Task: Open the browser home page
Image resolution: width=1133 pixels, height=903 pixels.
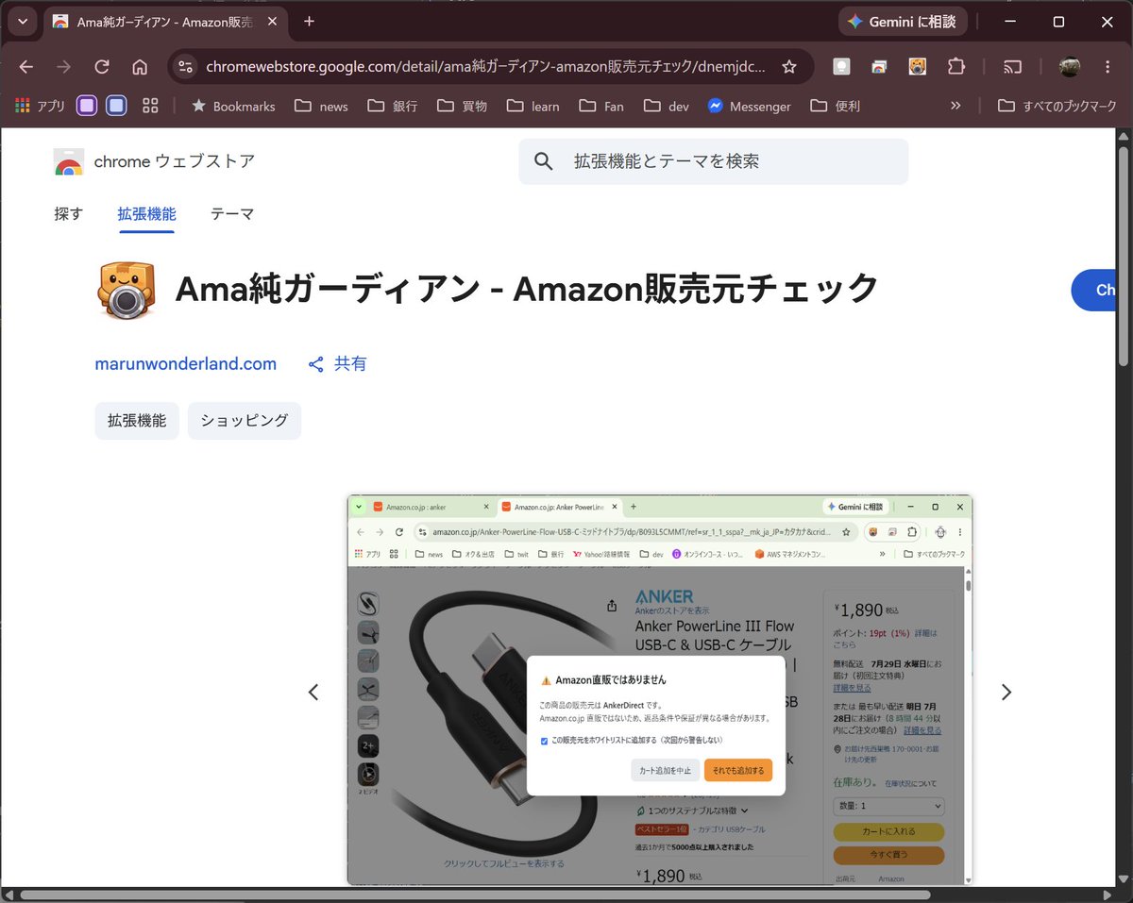Action: click(x=140, y=66)
